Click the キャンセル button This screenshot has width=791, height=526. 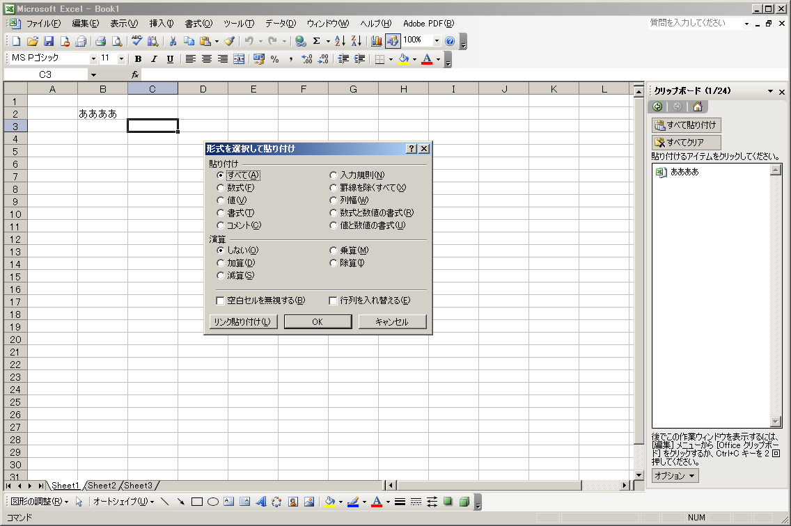click(x=392, y=322)
